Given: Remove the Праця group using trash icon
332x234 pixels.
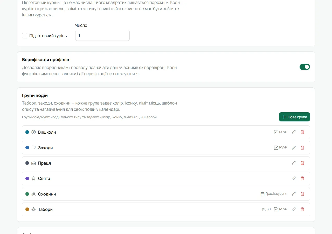Looking at the screenshot, I should point(302,163).
